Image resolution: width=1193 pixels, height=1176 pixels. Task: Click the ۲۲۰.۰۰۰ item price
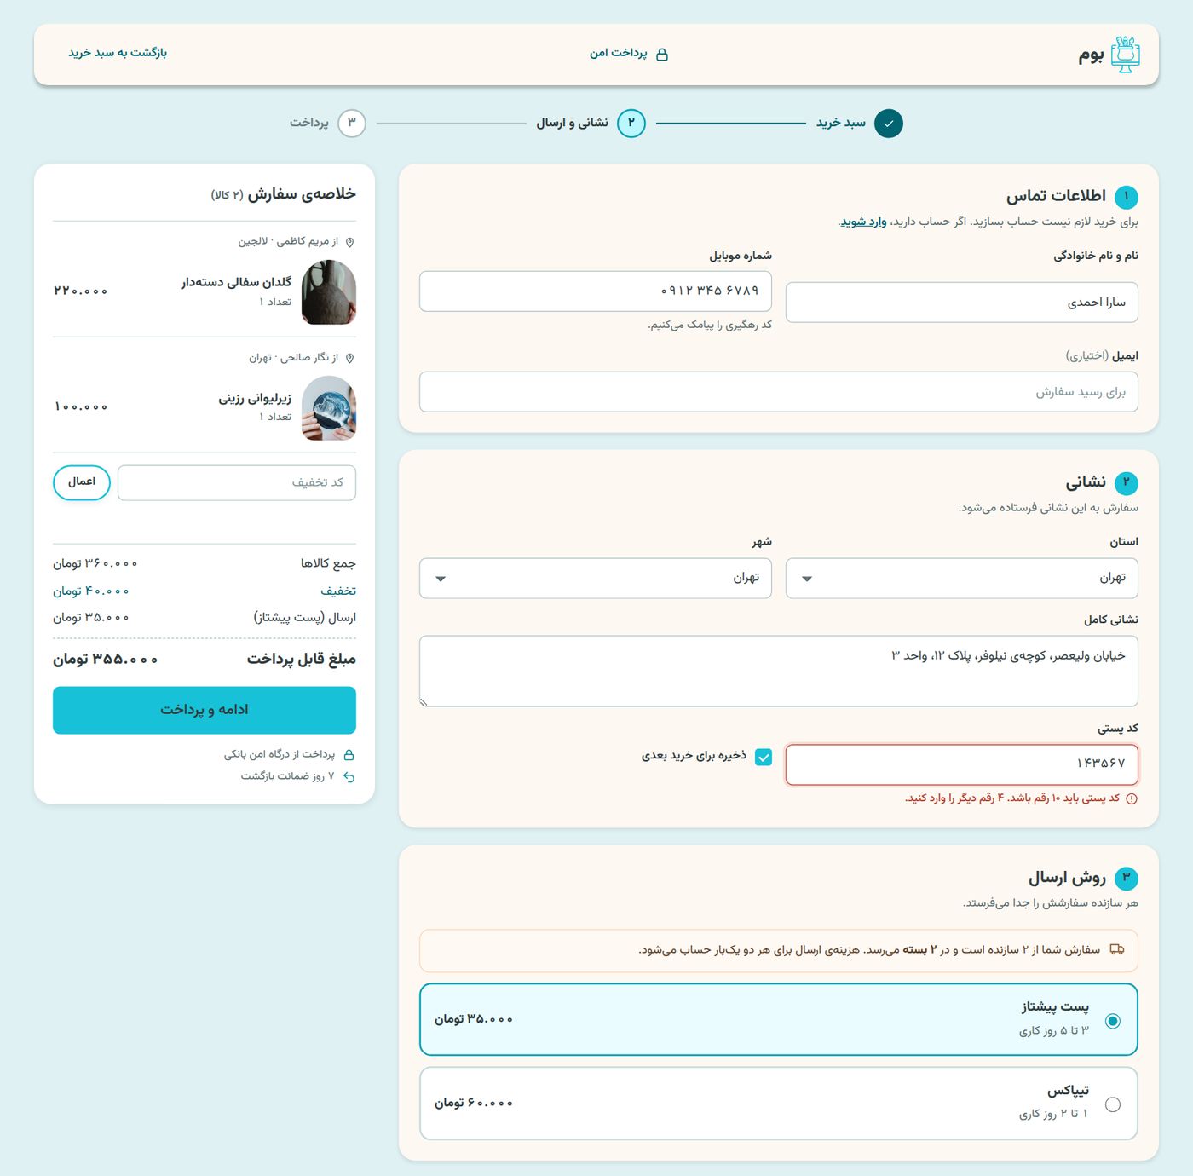(x=81, y=291)
